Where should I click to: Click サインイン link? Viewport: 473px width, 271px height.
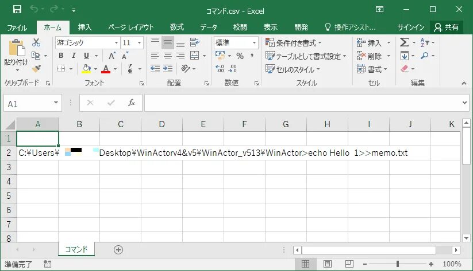click(x=411, y=28)
